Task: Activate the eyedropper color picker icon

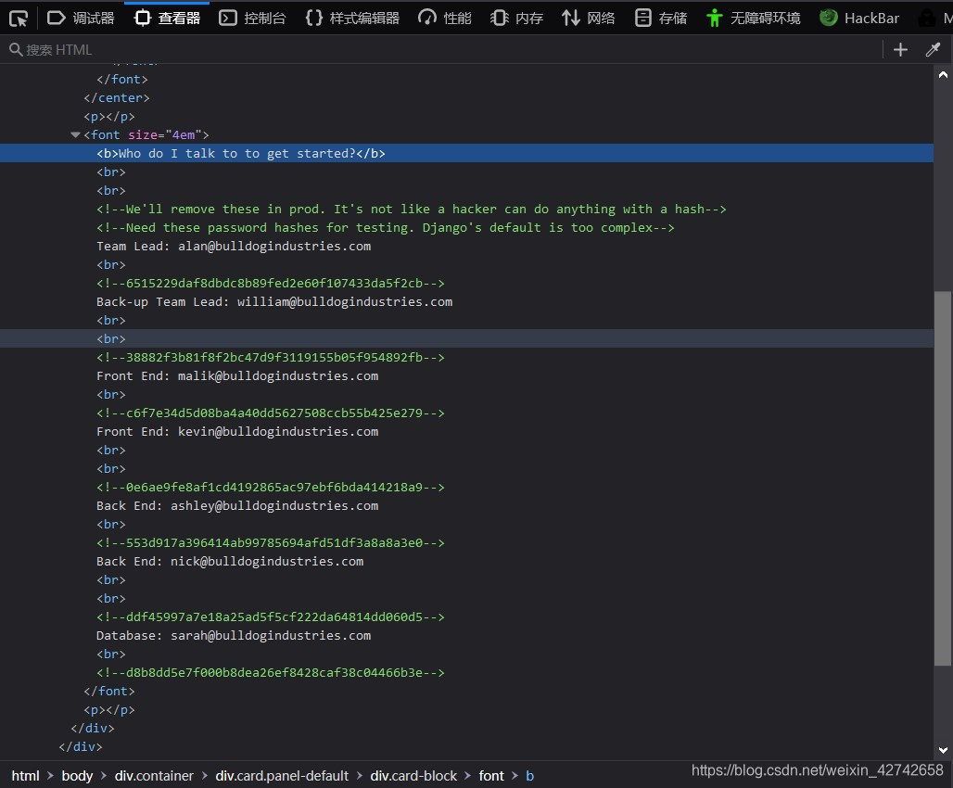Action: point(933,50)
